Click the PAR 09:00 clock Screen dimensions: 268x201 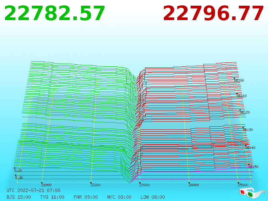tap(86, 197)
